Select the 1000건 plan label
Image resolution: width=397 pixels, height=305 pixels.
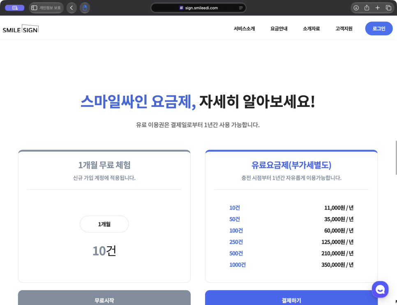[238, 265]
